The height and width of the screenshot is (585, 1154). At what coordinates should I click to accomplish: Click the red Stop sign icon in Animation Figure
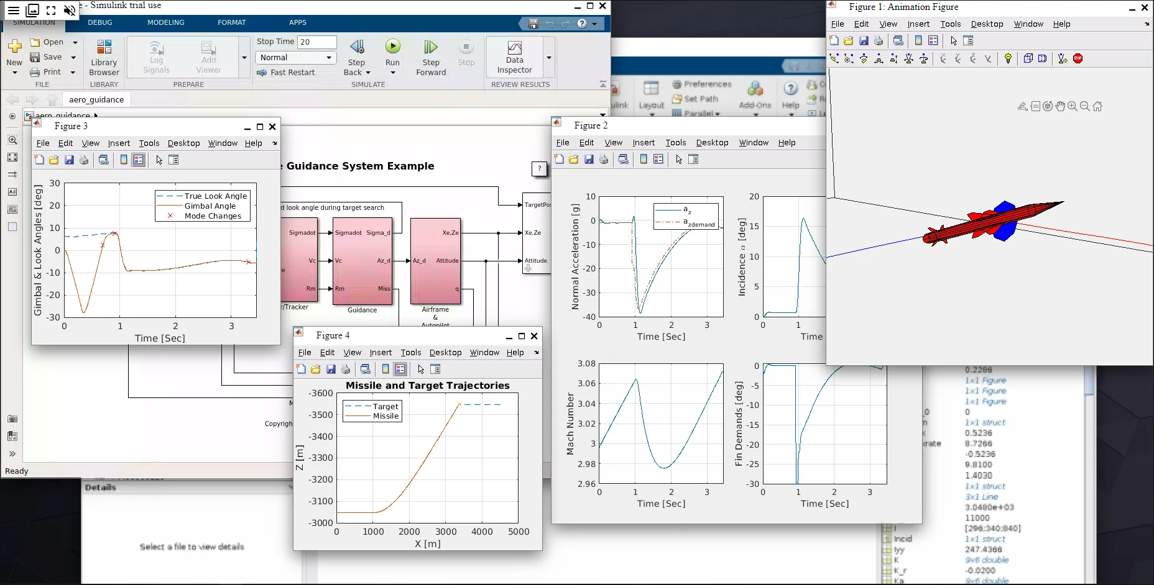1078,58
